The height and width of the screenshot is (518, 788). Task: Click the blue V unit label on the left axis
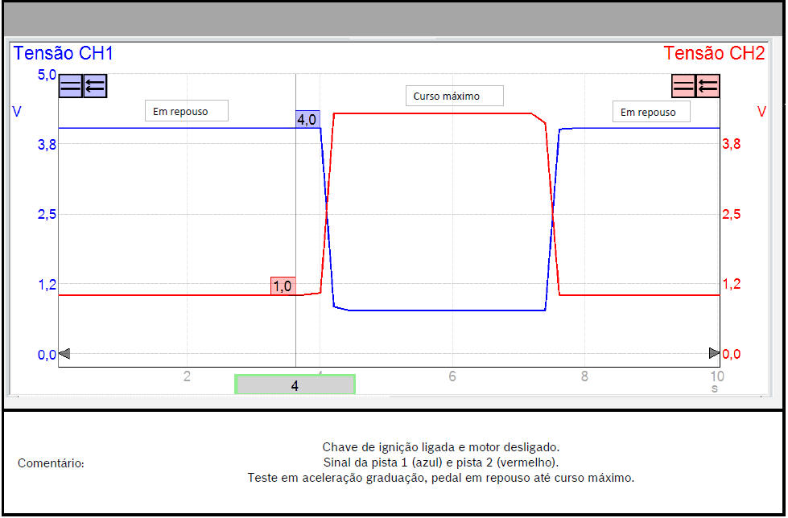(17, 112)
